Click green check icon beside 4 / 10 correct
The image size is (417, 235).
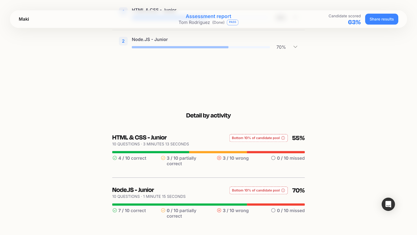[115, 158]
